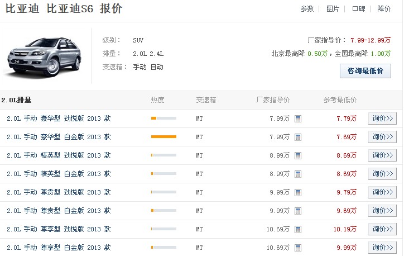This screenshot has height=256, width=404.
Task: Open link 2.0L 手动 豪华型 白金版 2013款
Action: [x=59, y=137]
